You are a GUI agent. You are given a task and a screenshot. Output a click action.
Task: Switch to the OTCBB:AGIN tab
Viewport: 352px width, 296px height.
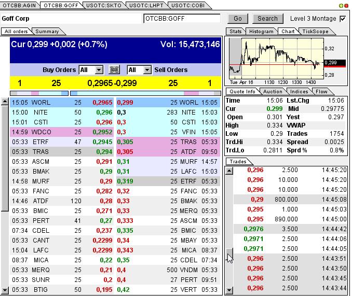[19, 5]
